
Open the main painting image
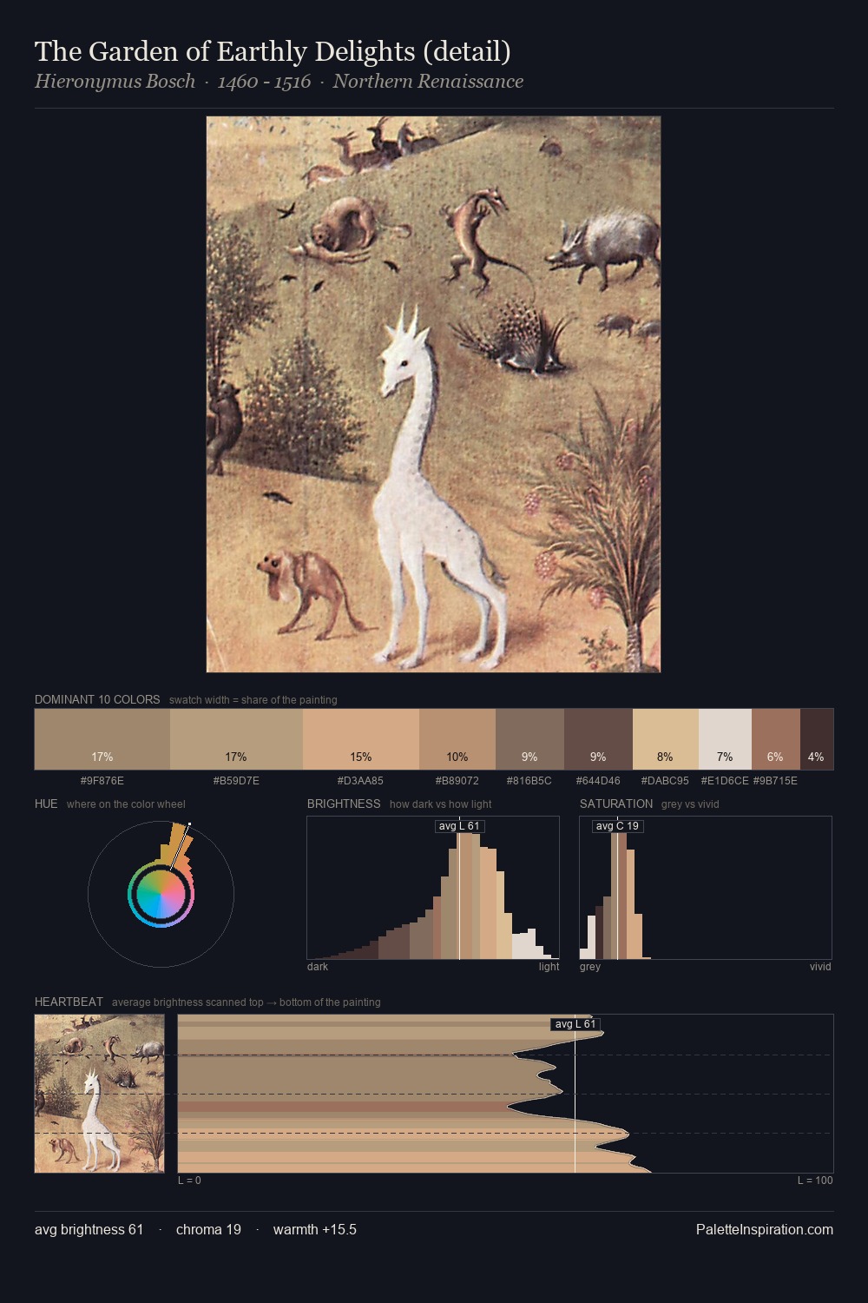(433, 394)
